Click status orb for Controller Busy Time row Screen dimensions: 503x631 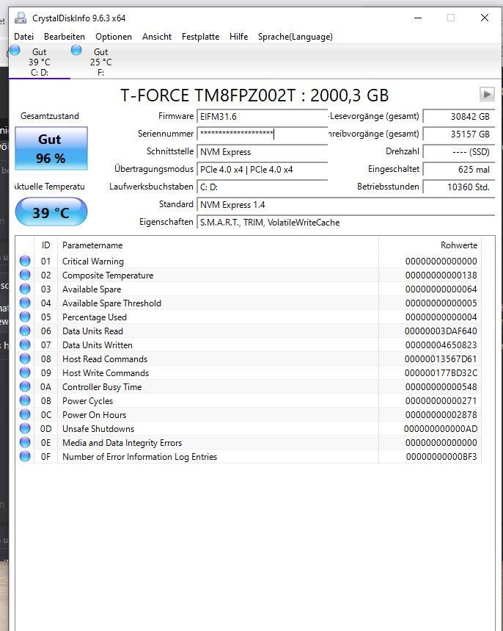pyautogui.click(x=25, y=386)
